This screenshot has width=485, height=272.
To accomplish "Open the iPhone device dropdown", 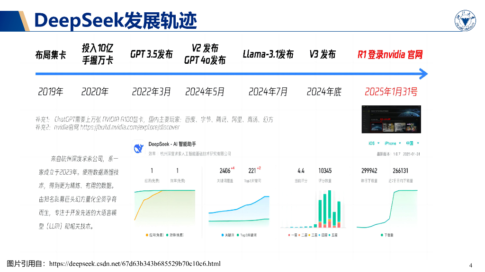I will [x=393, y=144].
